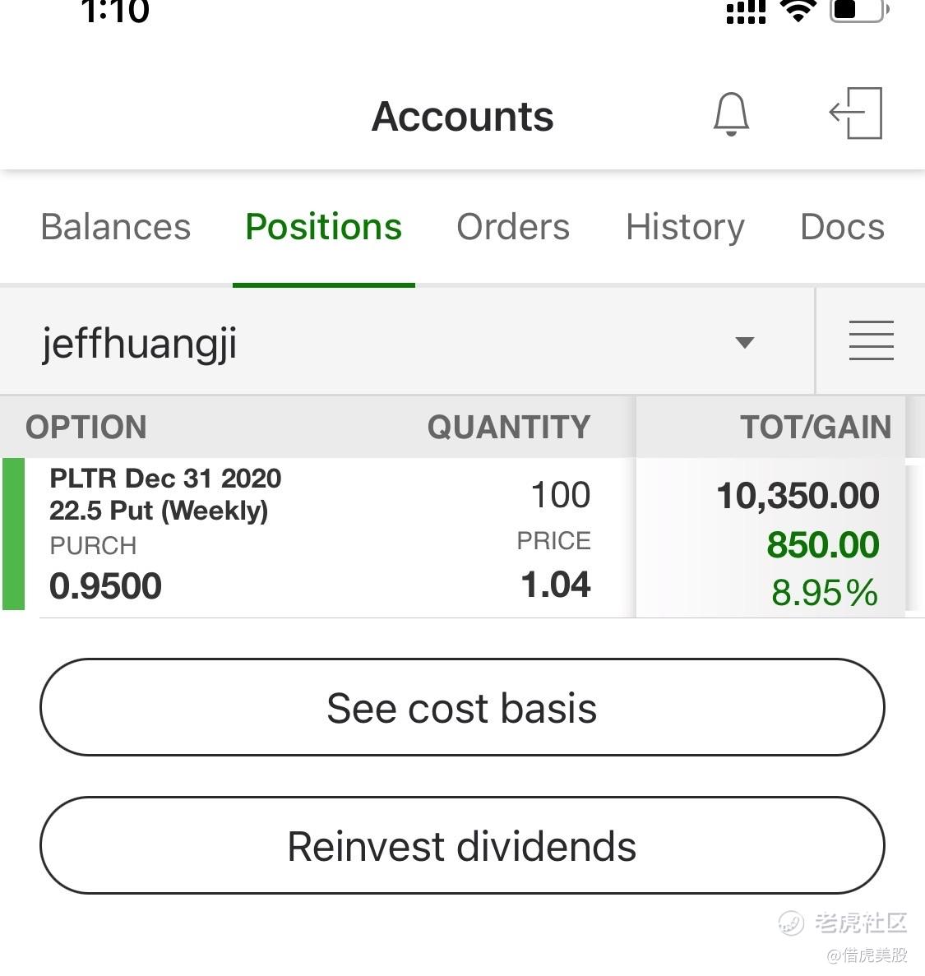The height and width of the screenshot is (976, 925).
Task: Open the hamburger list menu icon
Action: [x=871, y=340]
